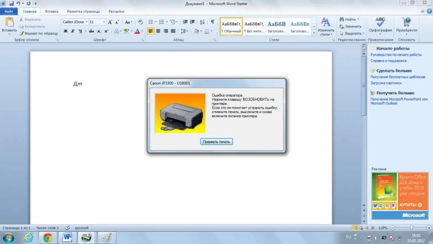Open the Разметка страницы tab
Screen dimensions: 433x244
click(83, 11)
